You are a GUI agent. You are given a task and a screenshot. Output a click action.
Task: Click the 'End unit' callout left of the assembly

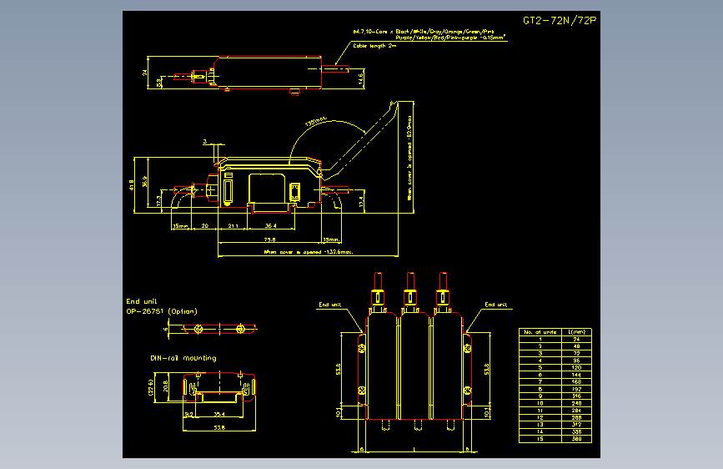click(x=330, y=305)
